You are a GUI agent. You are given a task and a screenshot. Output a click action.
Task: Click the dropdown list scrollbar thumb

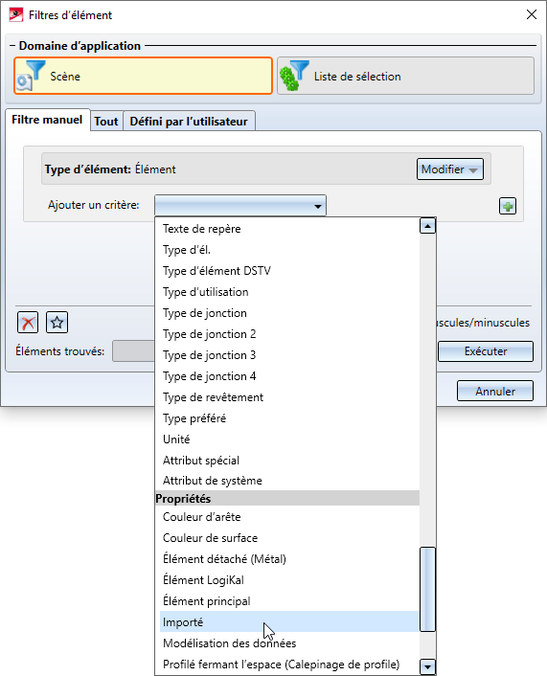[427, 589]
